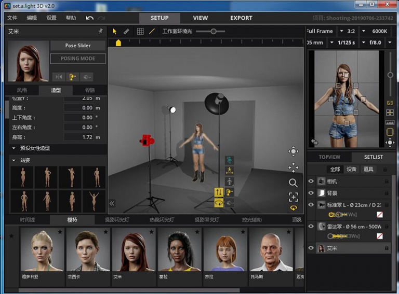Activate the ruler measuring tool
This screenshot has height=294, width=399.
[x=126, y=32]
